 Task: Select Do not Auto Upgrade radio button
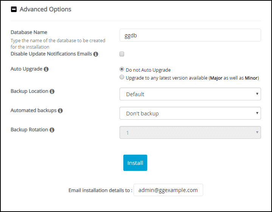122,69
